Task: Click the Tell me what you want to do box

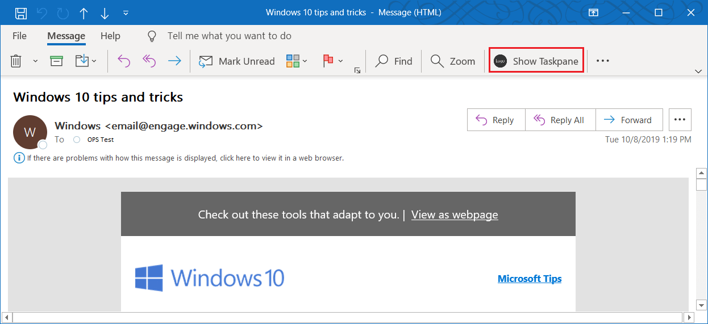Action: click(229, 36)
